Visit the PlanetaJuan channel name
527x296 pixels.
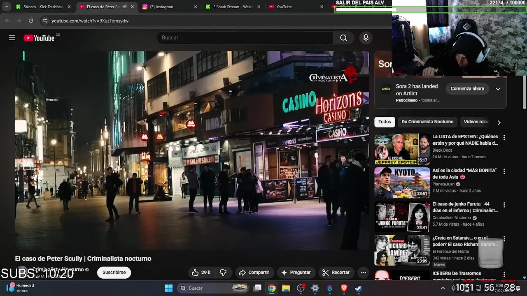pos(443,184)
